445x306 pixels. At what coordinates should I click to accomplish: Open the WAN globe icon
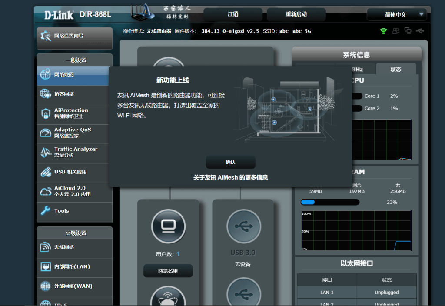coord(45,286)
